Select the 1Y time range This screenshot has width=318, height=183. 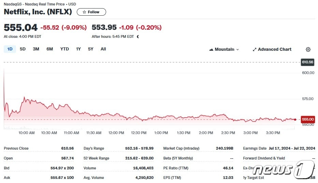click(78, 49)
